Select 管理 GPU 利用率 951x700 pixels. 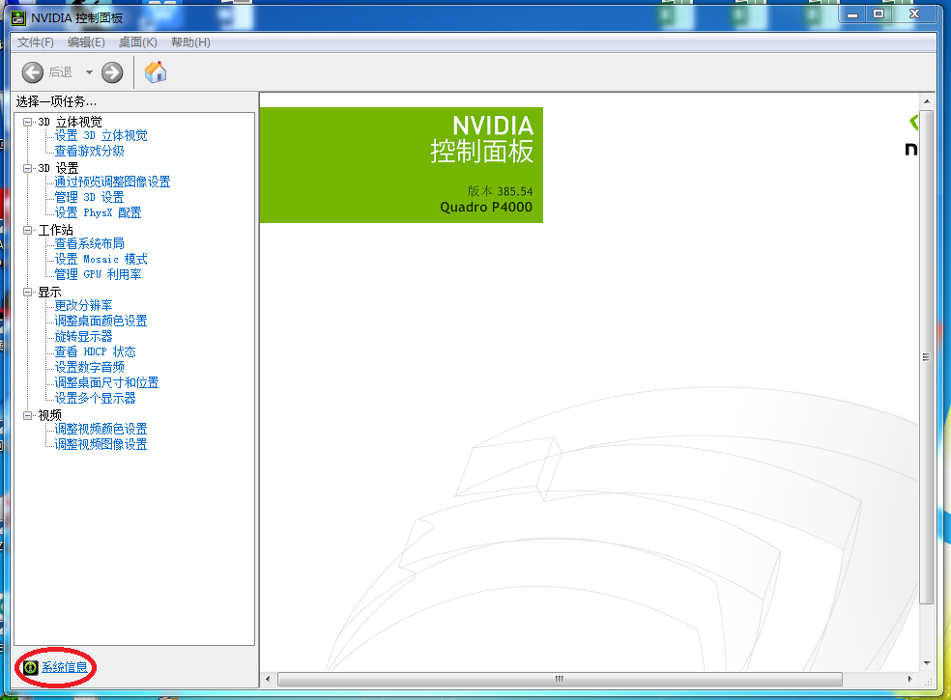click(x=98, y=274)
